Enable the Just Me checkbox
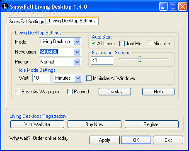The width and height of the screenshot is (189, 151). [122, 43]
